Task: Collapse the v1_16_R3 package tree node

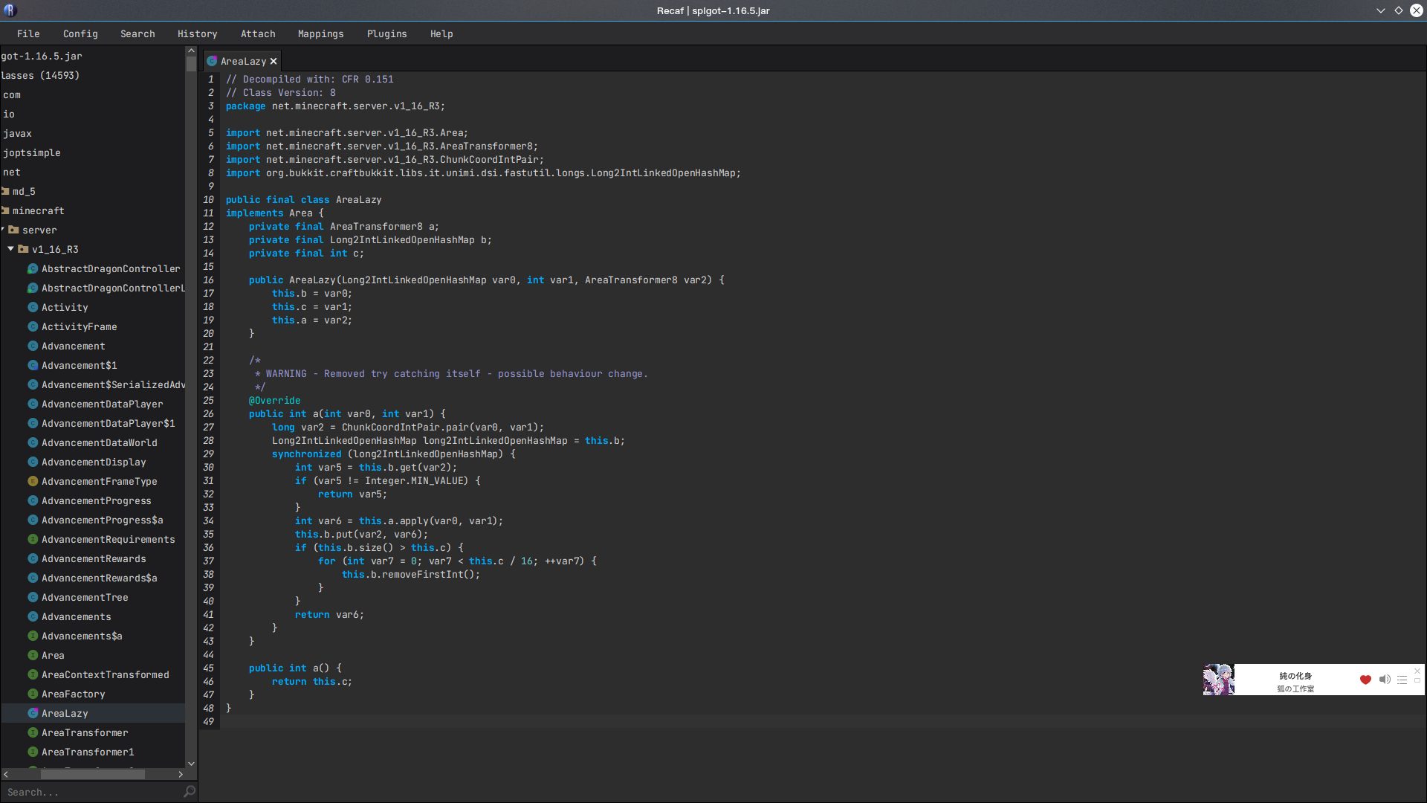Action: [x=10, y=249]
